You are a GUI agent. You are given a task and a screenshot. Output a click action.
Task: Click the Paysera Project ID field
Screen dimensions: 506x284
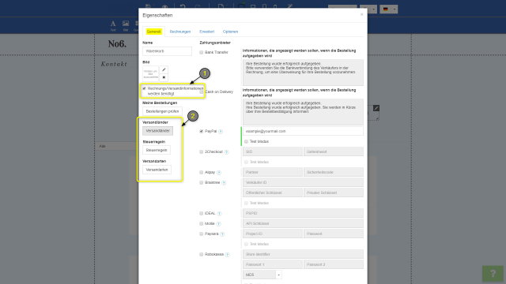(272, 234)
